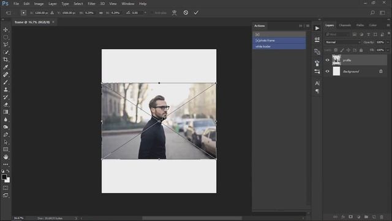Open the layer filter Kind dropdown
Screen dimensions: 392x221
(x=337, y=34)
